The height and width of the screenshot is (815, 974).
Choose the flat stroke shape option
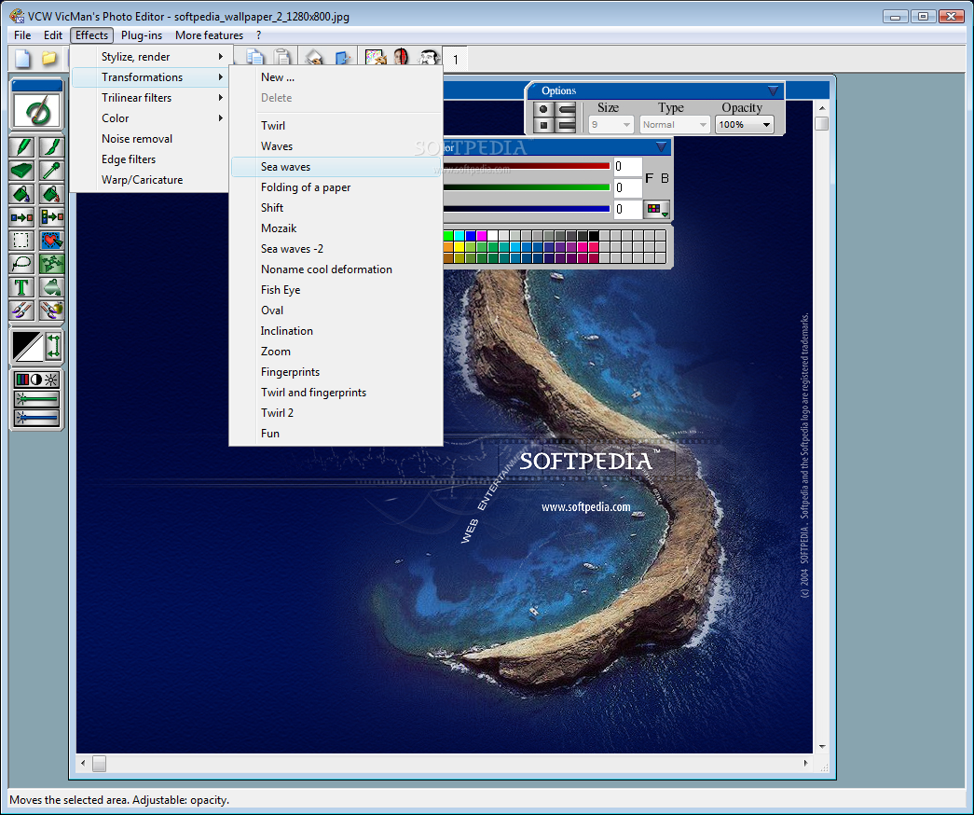click(x=567, y=126)
